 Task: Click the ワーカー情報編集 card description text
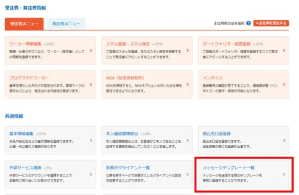coord(47,54)
